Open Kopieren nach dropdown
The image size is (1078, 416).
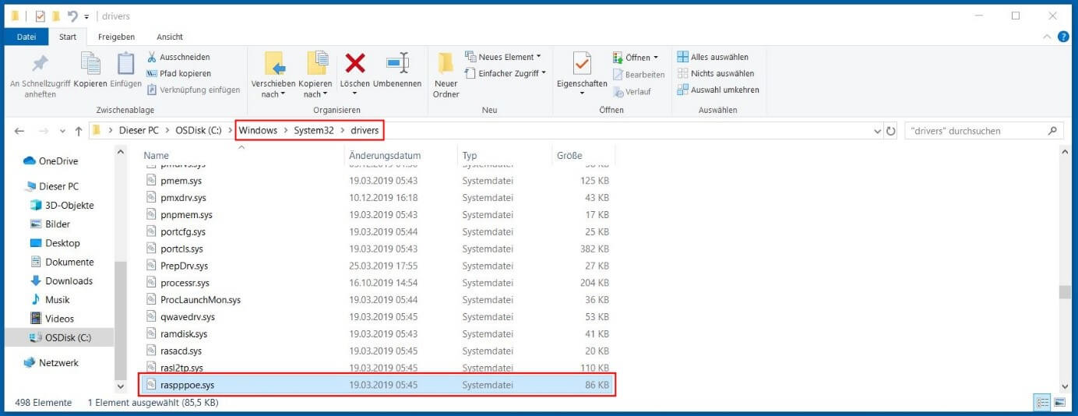(x=315, y=76)
